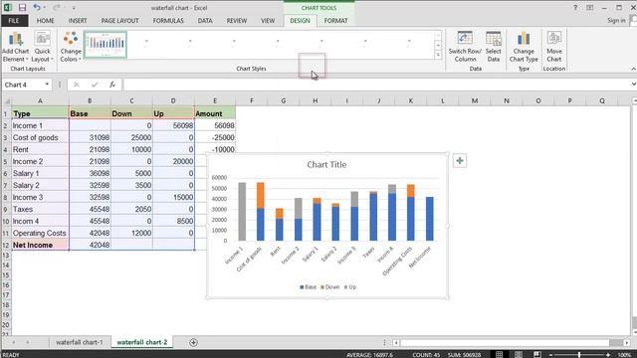
Task: Click the zoom out minus button
Action: tap(550, 355)
